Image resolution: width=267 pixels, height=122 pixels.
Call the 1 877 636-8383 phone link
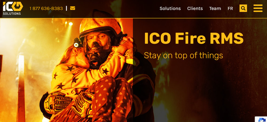46,8
